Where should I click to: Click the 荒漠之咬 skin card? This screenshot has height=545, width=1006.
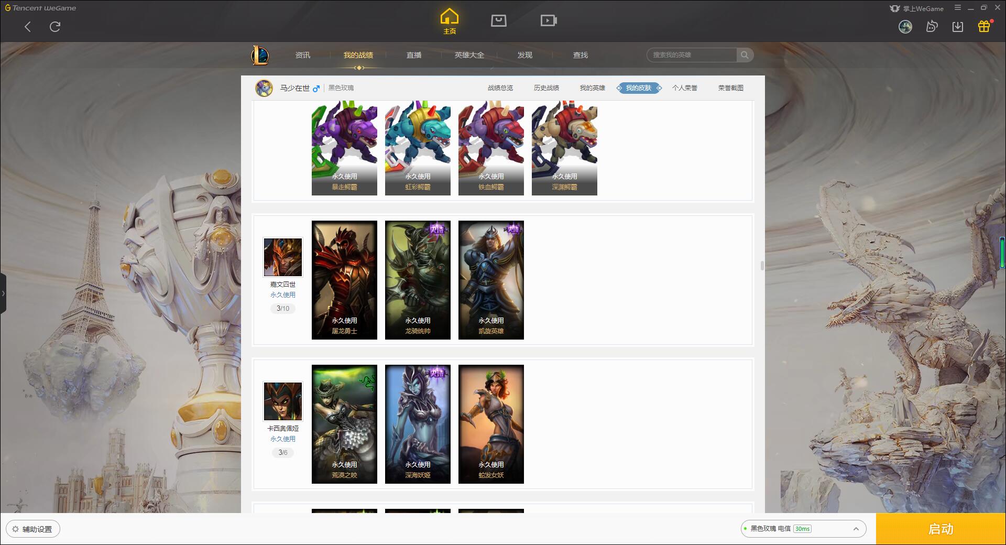[344, 424]
